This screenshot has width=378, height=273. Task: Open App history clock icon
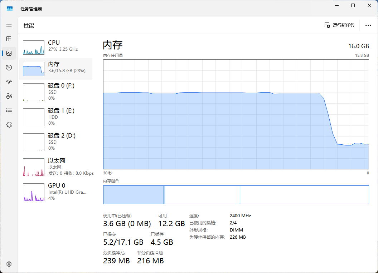tap(9, 68)
